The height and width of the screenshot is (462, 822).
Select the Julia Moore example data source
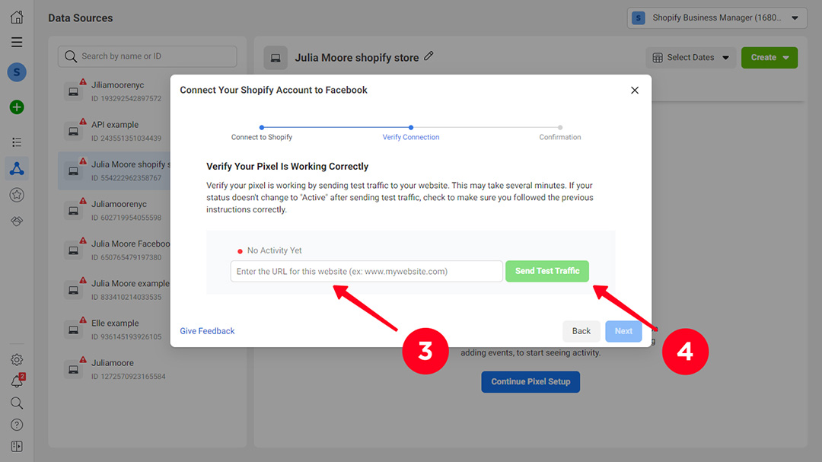coord(113,290)
